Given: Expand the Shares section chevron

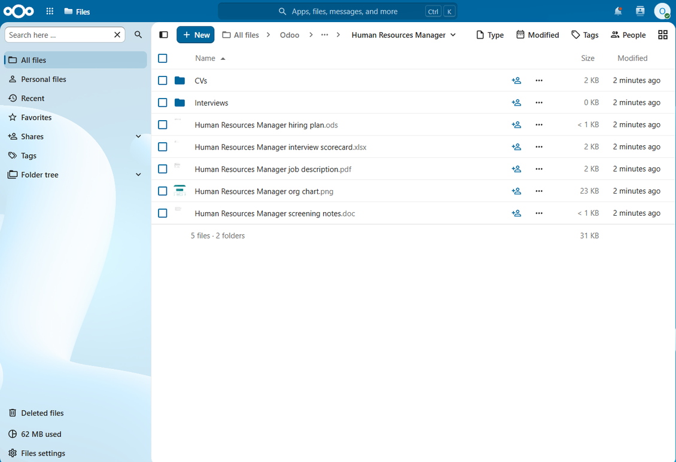Looking at the screenshot, I should 138,136.
